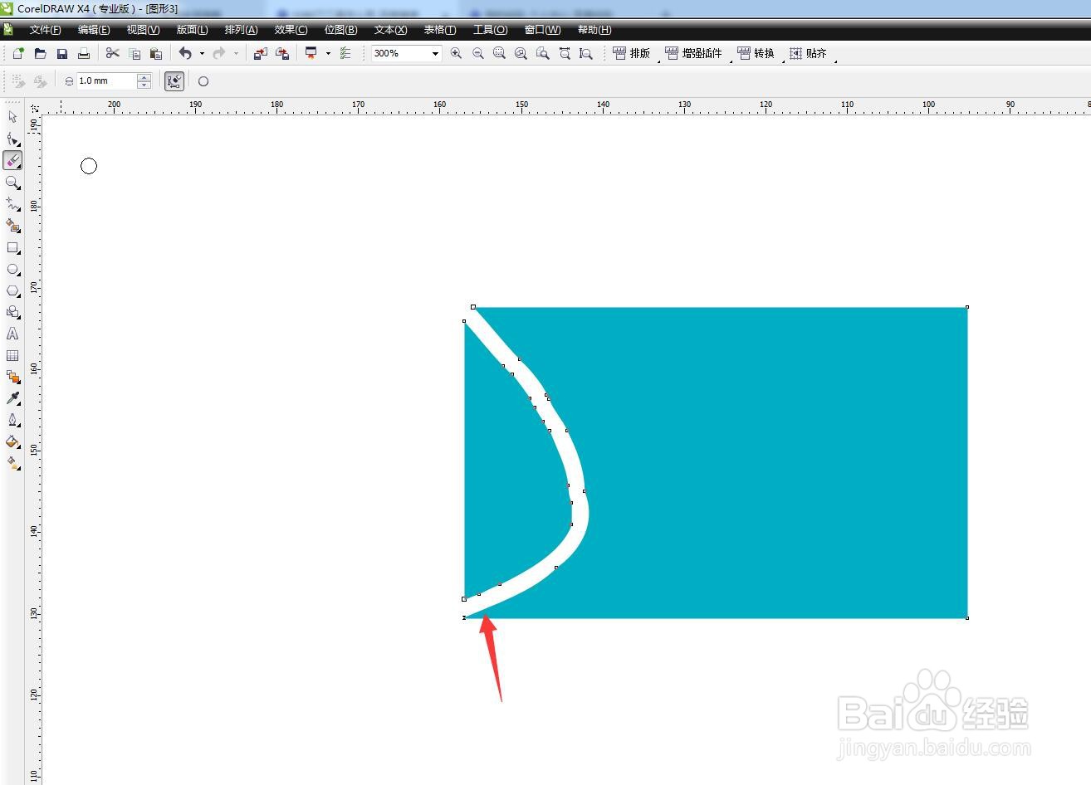
Task: Open the 效果(C) menu
Action: point(291,30)
